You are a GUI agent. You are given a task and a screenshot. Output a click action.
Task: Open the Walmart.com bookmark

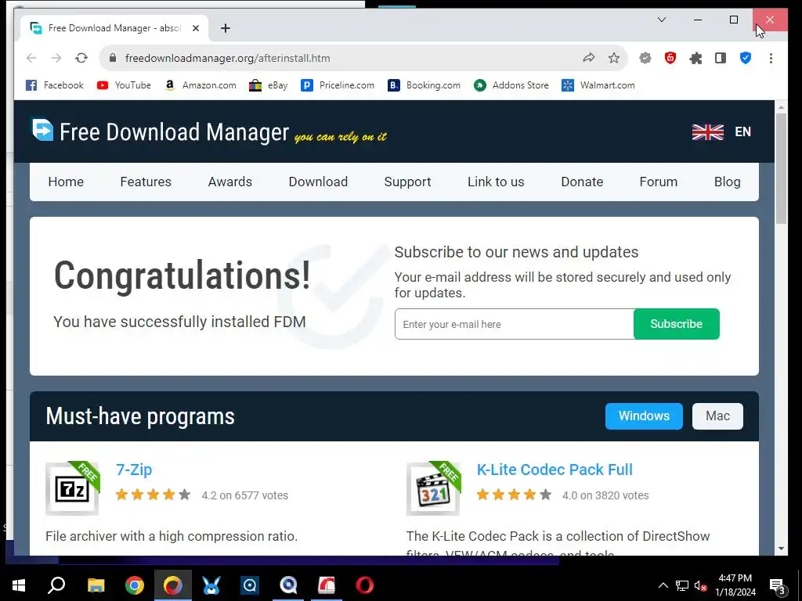pos(598,85)
